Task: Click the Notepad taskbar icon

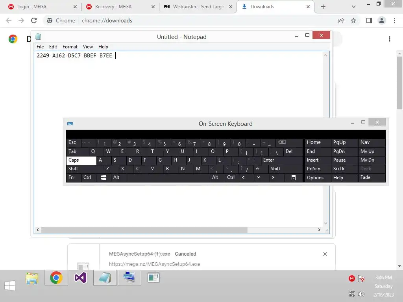Action: (105, 278)
